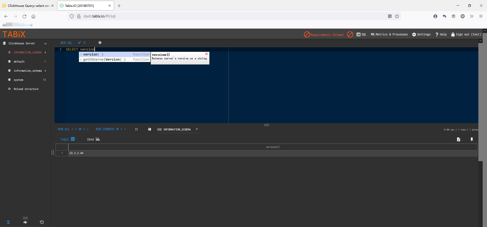Sign out of the test account
This screenshot has width=487, height=227.
coord(466,34)
